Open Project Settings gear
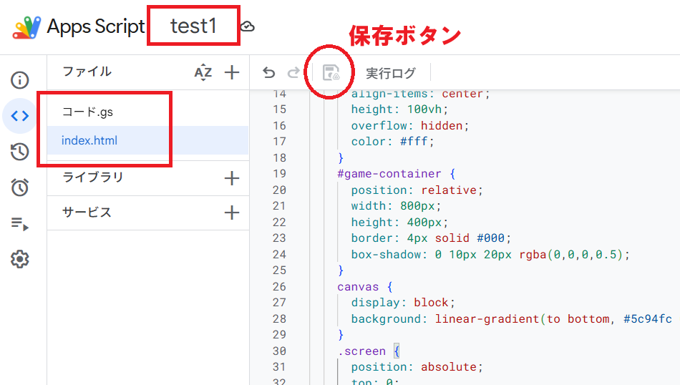This screenshot has height=385, width=680. 19,259
